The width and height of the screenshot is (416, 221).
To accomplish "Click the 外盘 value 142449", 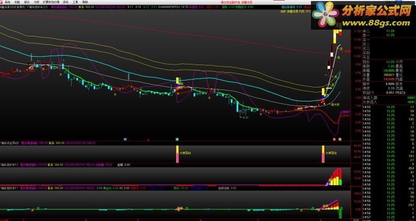I will tap(389, 79).
